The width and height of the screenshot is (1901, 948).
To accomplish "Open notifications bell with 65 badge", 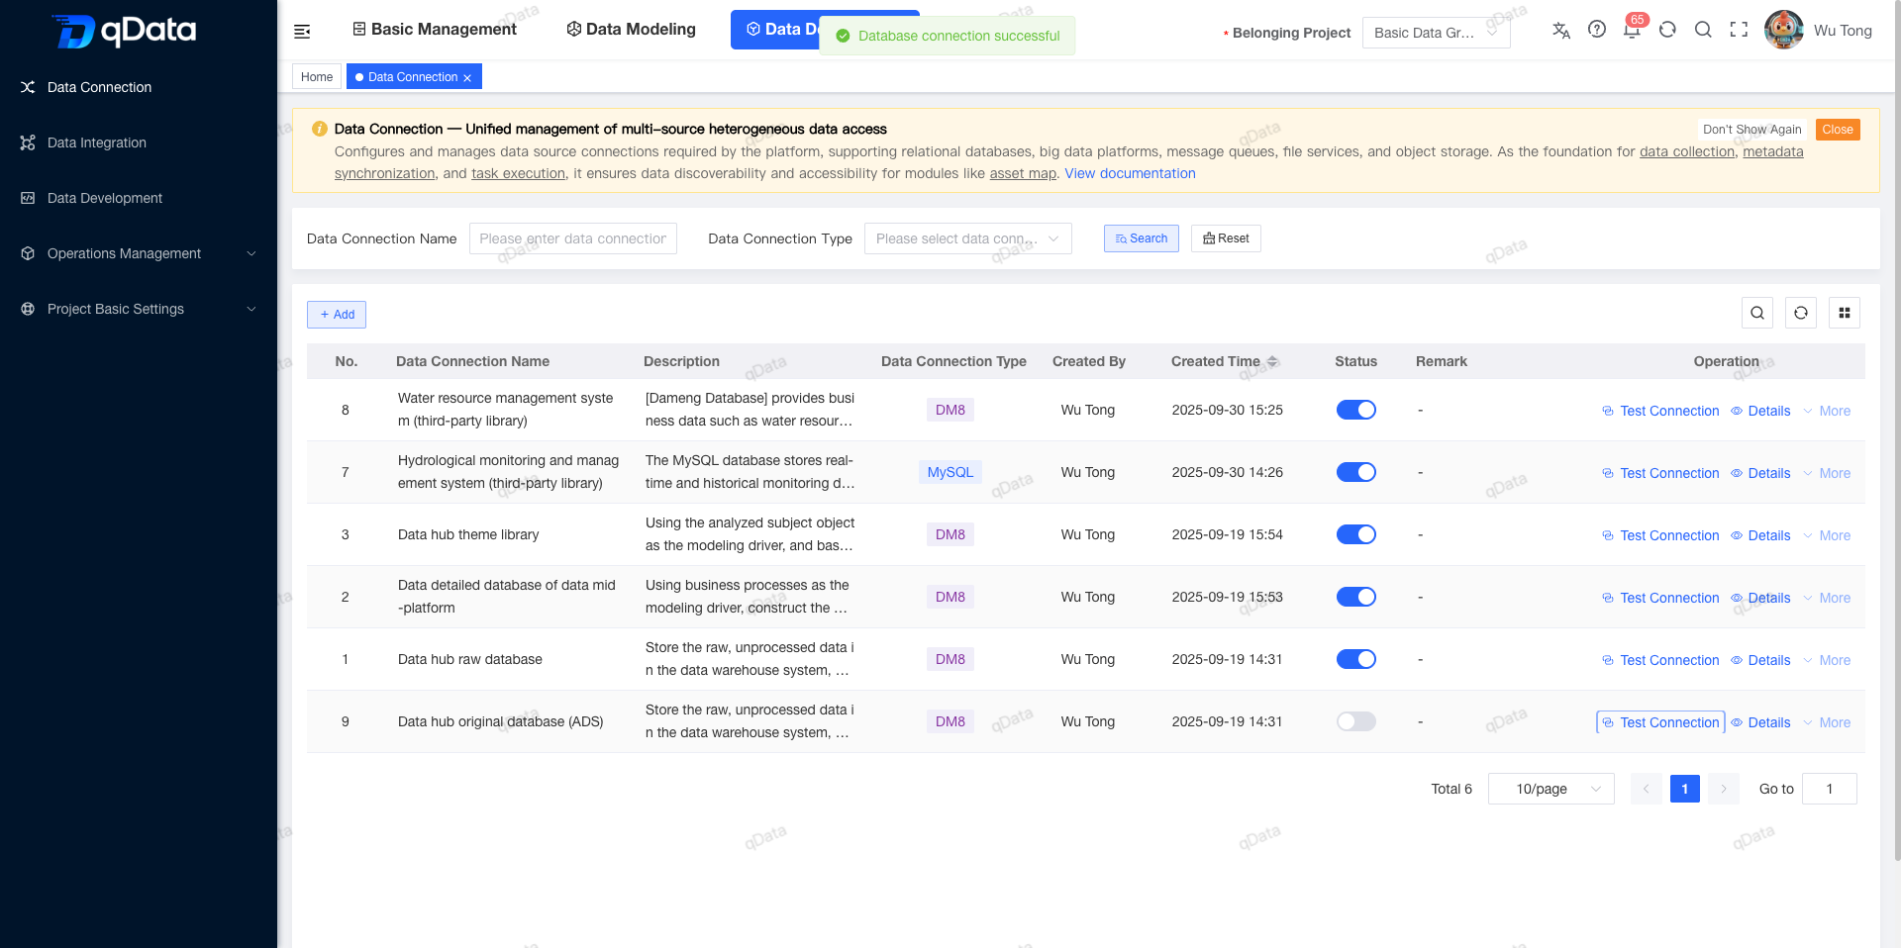I will coord(1633,28).
